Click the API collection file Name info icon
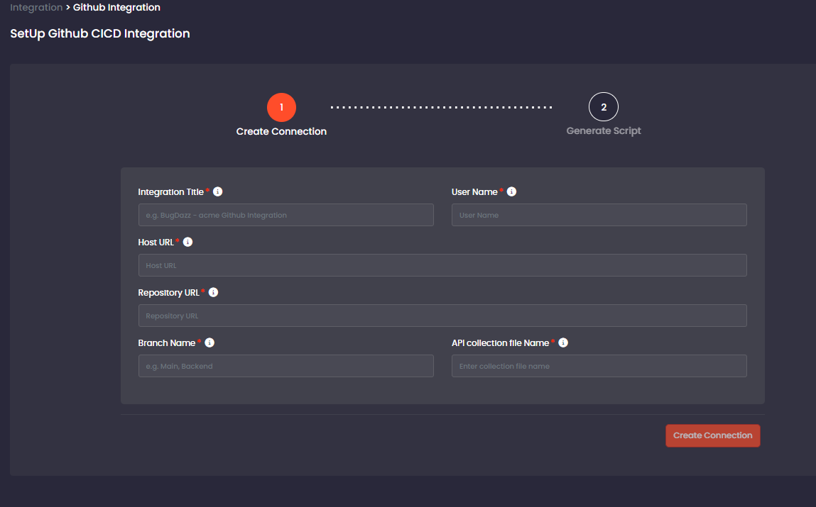The width and height of the screenshot is (816, 507). point(563,343)
